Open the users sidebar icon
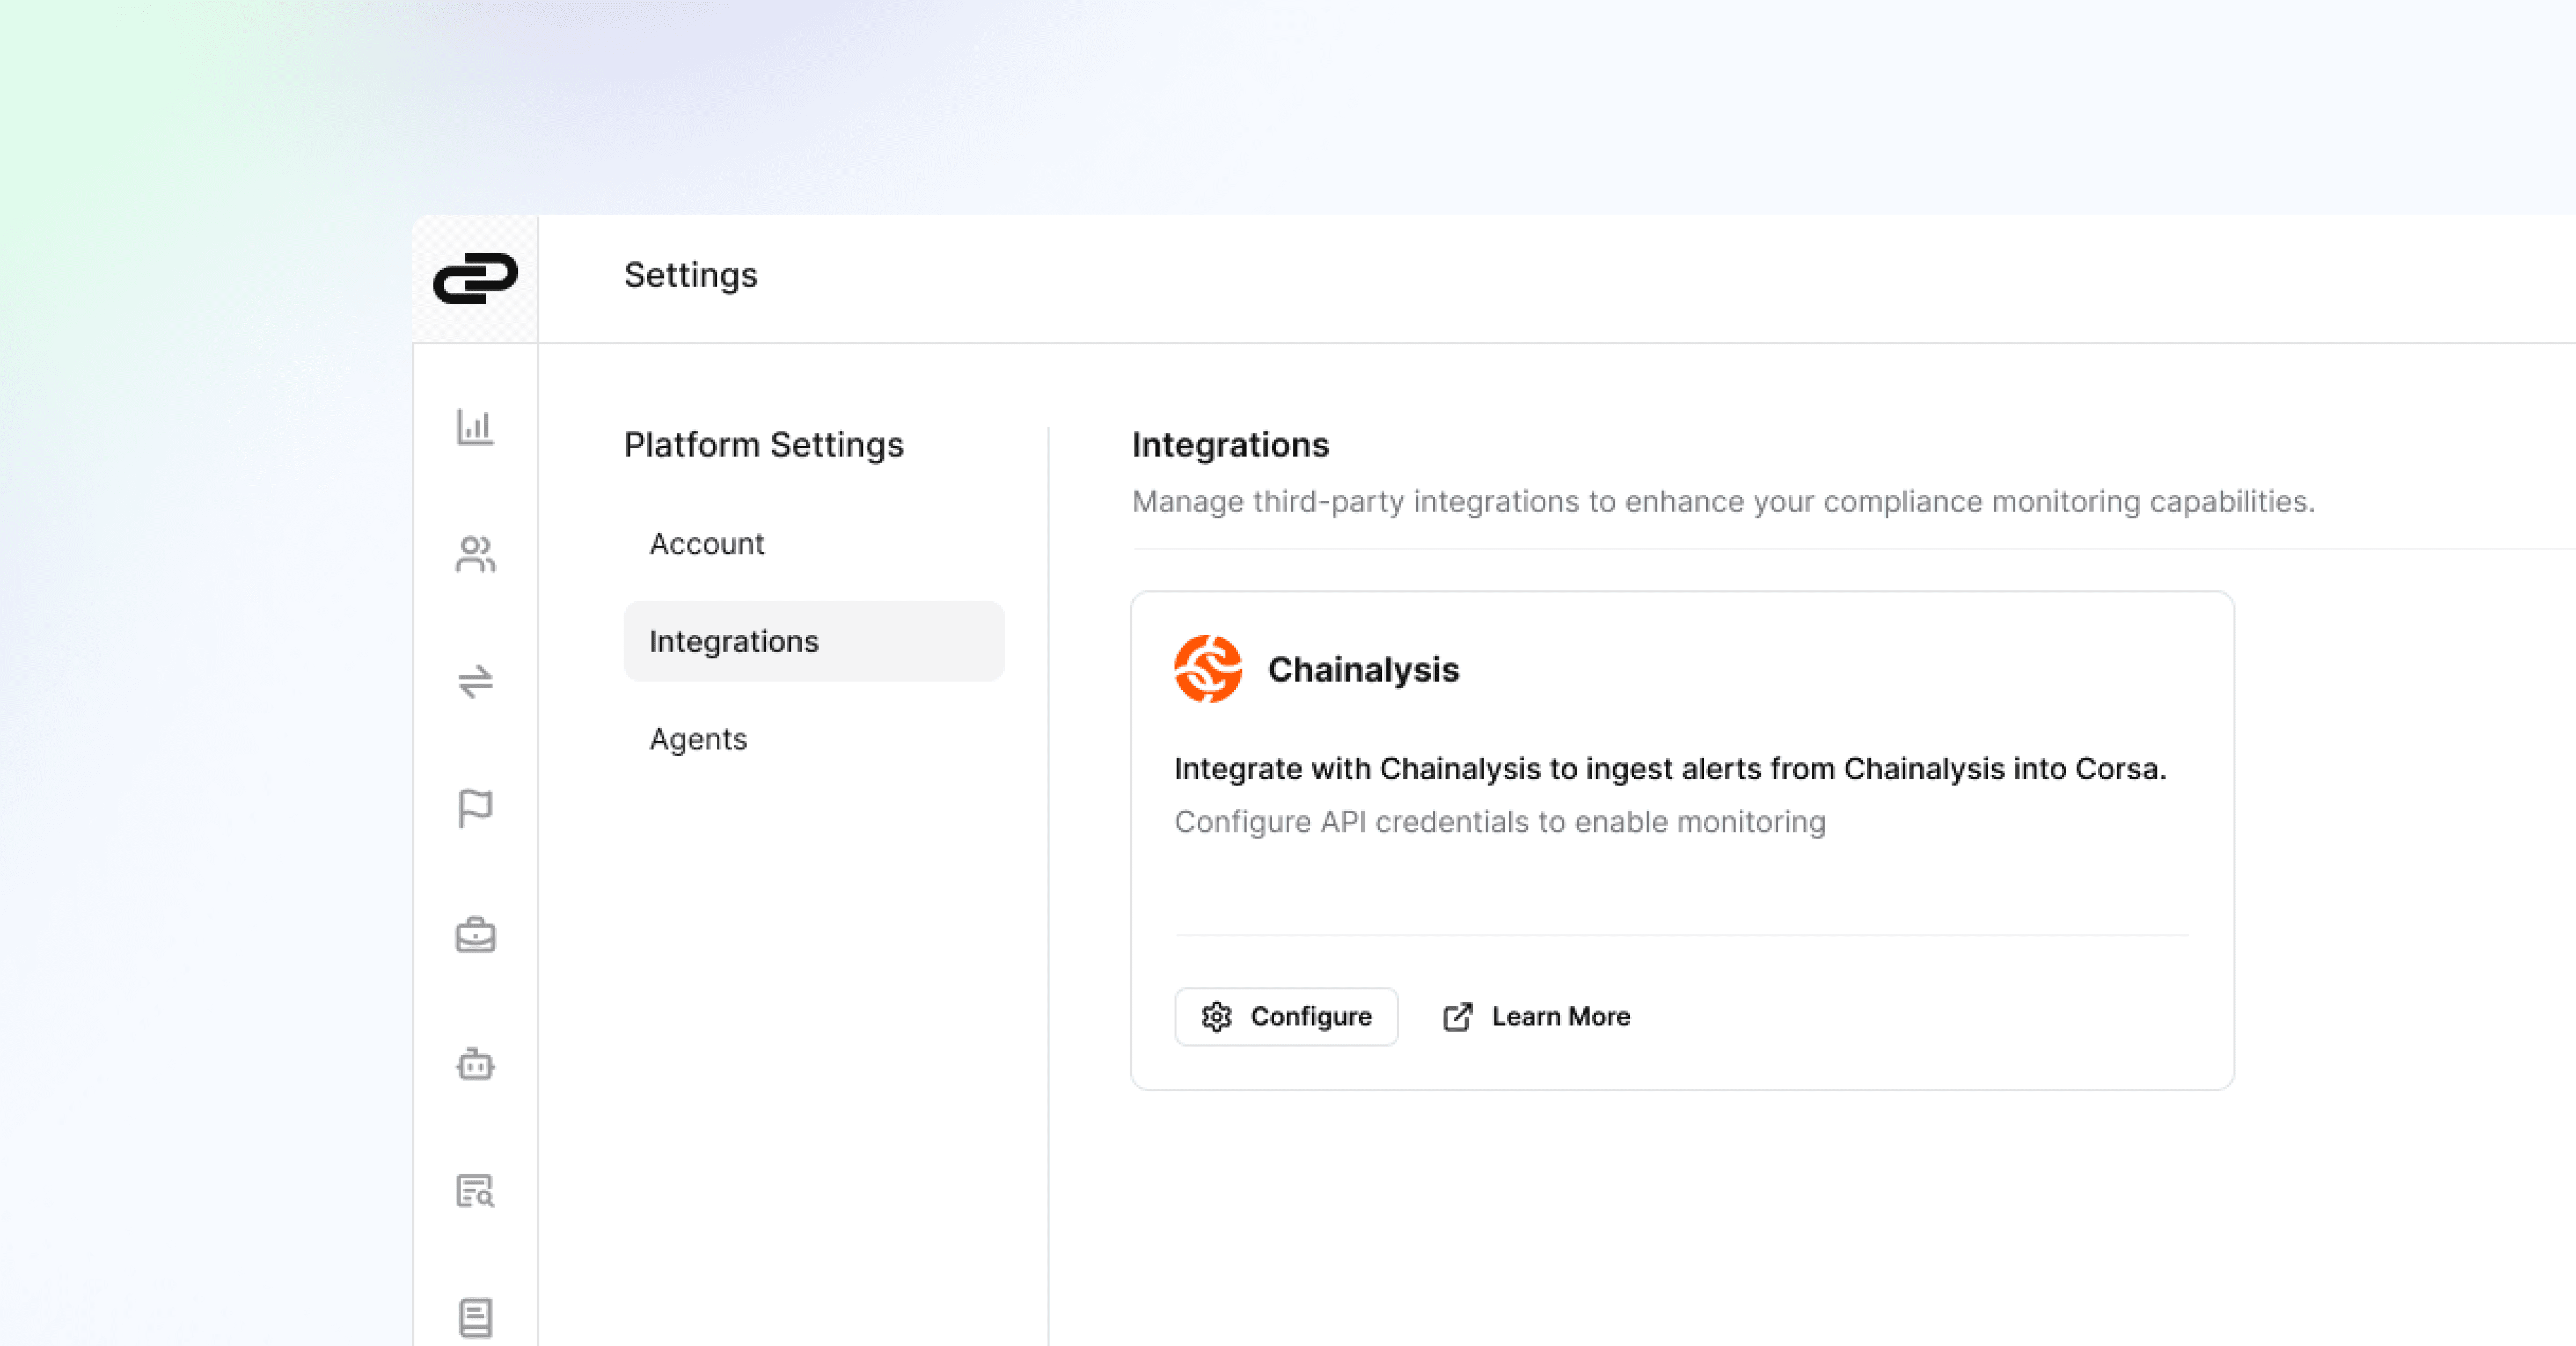Screen dimensions: 2576x1346 (x=475, y=554)
